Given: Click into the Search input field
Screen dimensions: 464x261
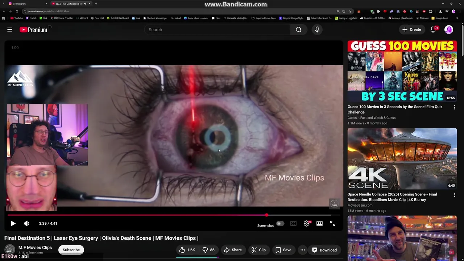Looking at the screenshot, I should click(x=217, y=30).
